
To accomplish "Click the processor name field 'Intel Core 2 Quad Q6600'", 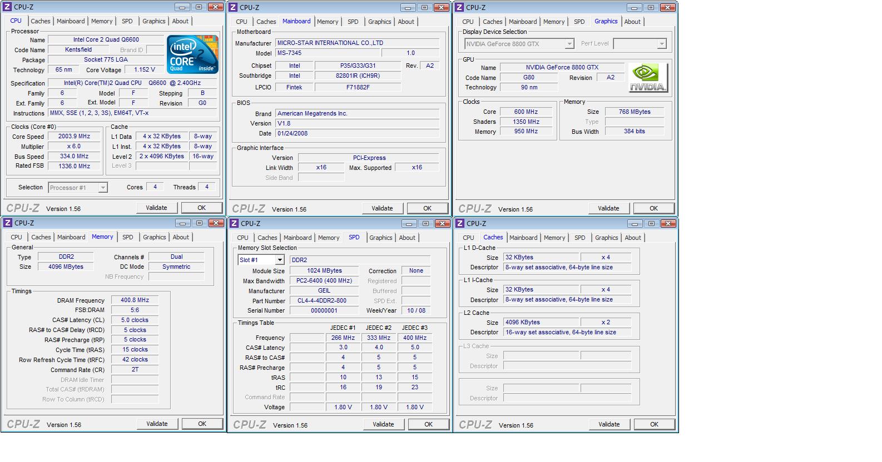I will tap(106, 39).
